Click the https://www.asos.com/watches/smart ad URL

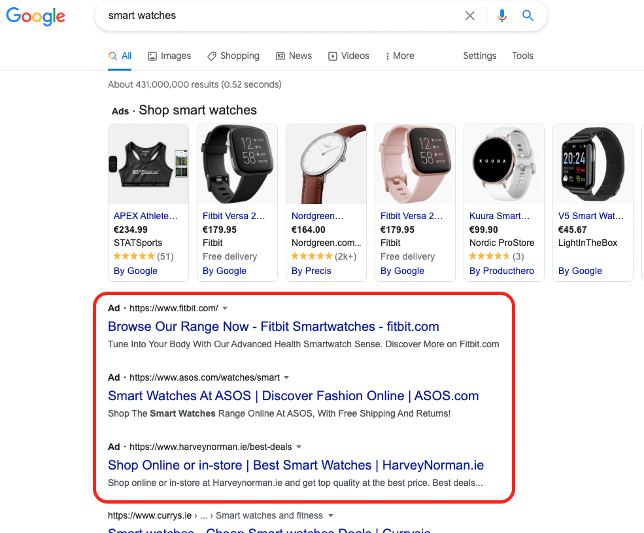tap(205, 377)
